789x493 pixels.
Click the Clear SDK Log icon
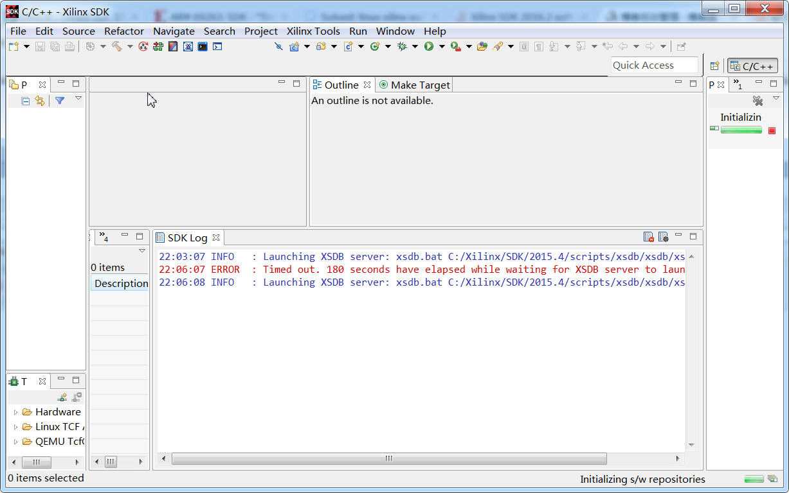(648, 237)
